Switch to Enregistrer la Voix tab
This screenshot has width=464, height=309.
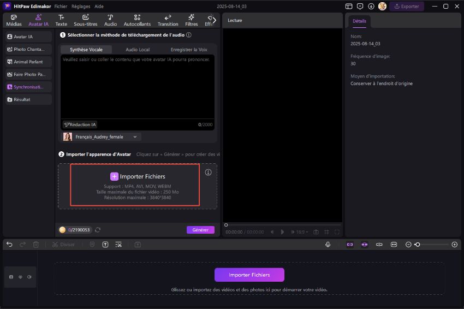coord(189,50)
